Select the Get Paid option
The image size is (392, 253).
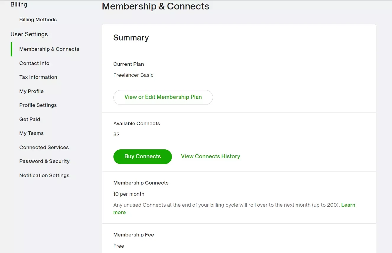pyautogui.click(x=30, y=119)
